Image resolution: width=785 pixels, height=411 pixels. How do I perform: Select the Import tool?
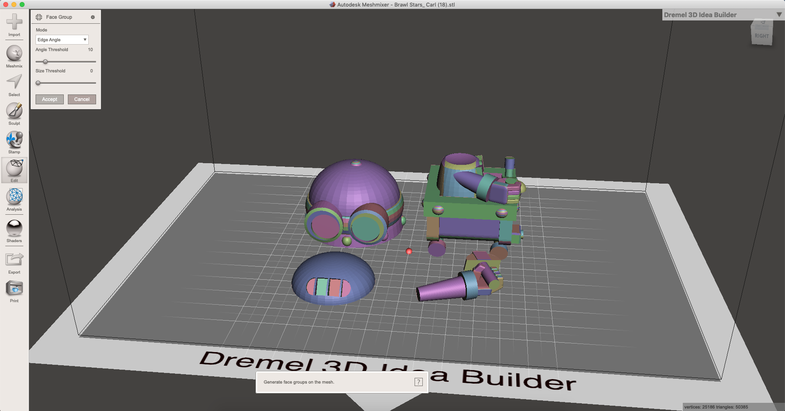[14, 25]
